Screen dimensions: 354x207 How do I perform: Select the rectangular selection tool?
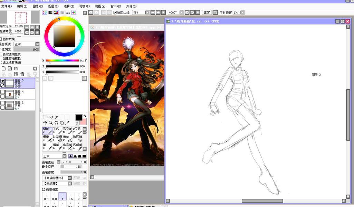[x=45, y=117]
